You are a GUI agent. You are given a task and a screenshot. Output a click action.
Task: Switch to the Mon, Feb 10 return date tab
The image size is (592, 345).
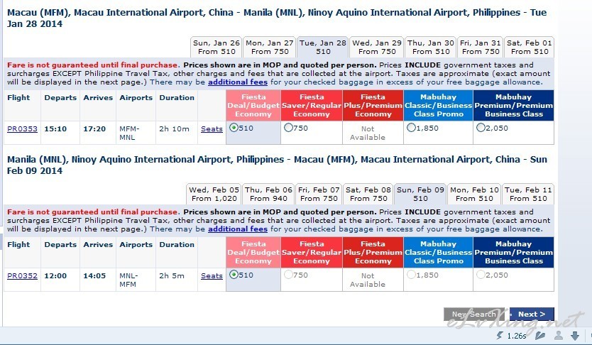474,194
